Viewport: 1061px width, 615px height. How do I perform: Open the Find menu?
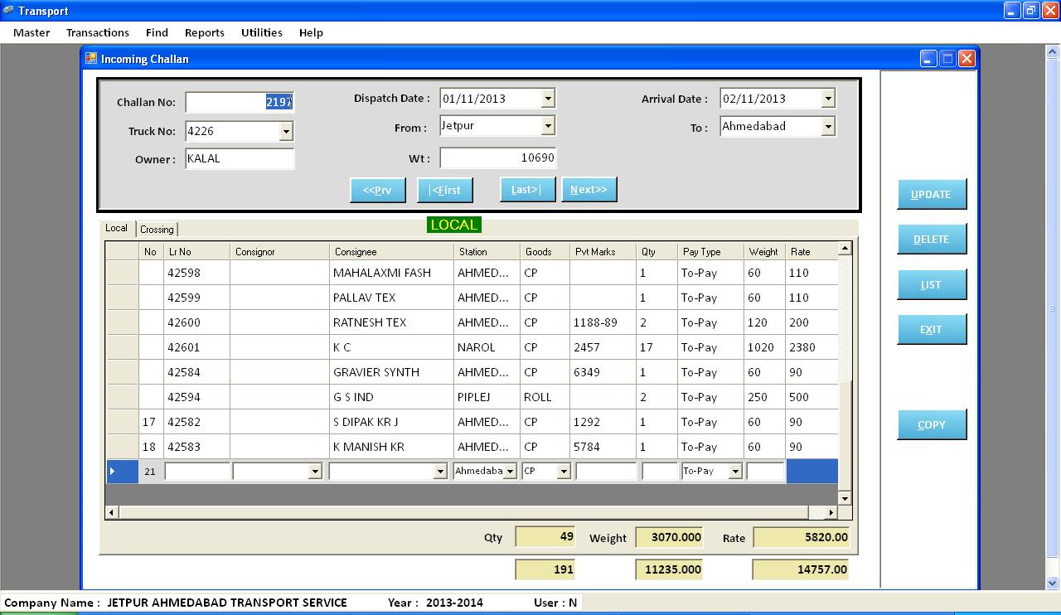(157, 32)
